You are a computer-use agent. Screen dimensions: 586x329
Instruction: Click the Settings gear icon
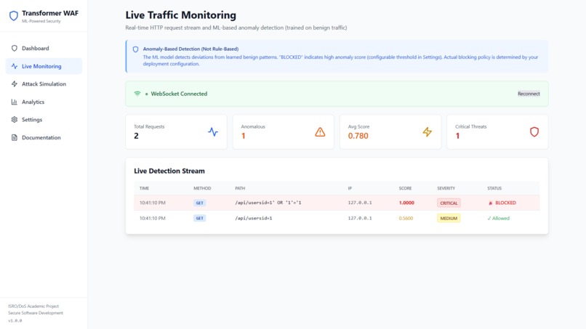coord(15,120)
